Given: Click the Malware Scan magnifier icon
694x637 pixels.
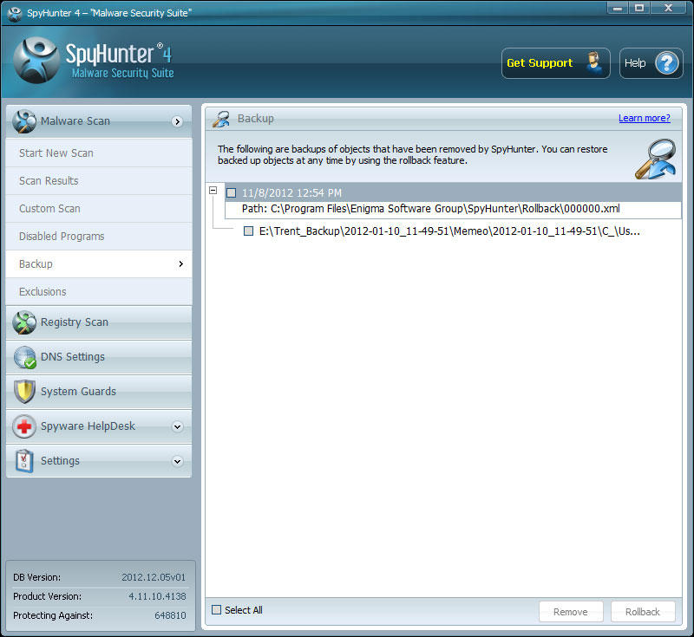Looking at the screenshot, I should [x=24, y=121].
